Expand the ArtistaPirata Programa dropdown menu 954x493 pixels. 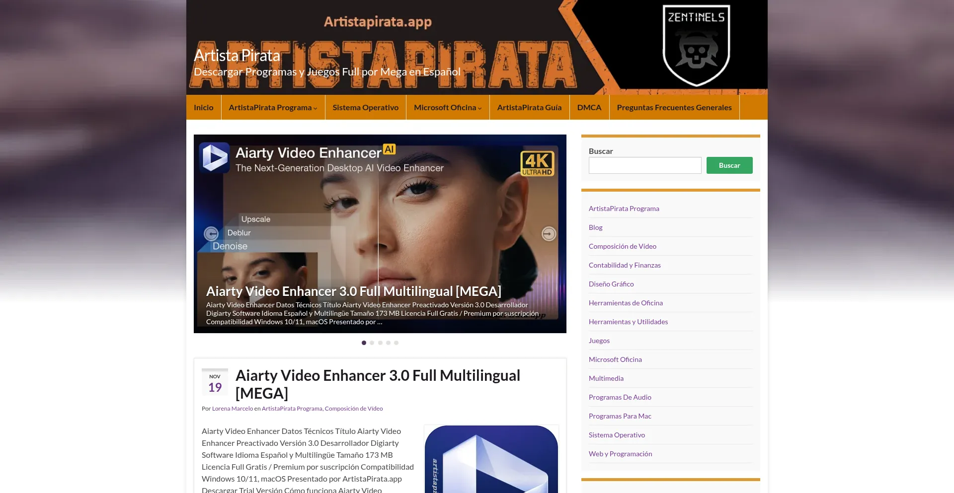(x=273, y=107)
